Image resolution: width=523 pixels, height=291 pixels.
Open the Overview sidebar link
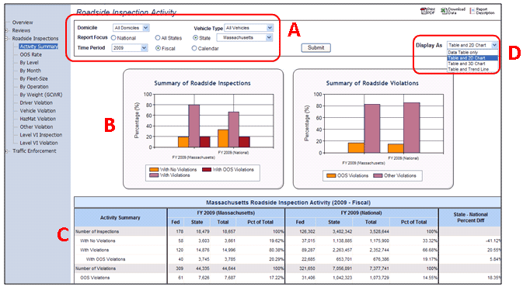pos(23,23)
